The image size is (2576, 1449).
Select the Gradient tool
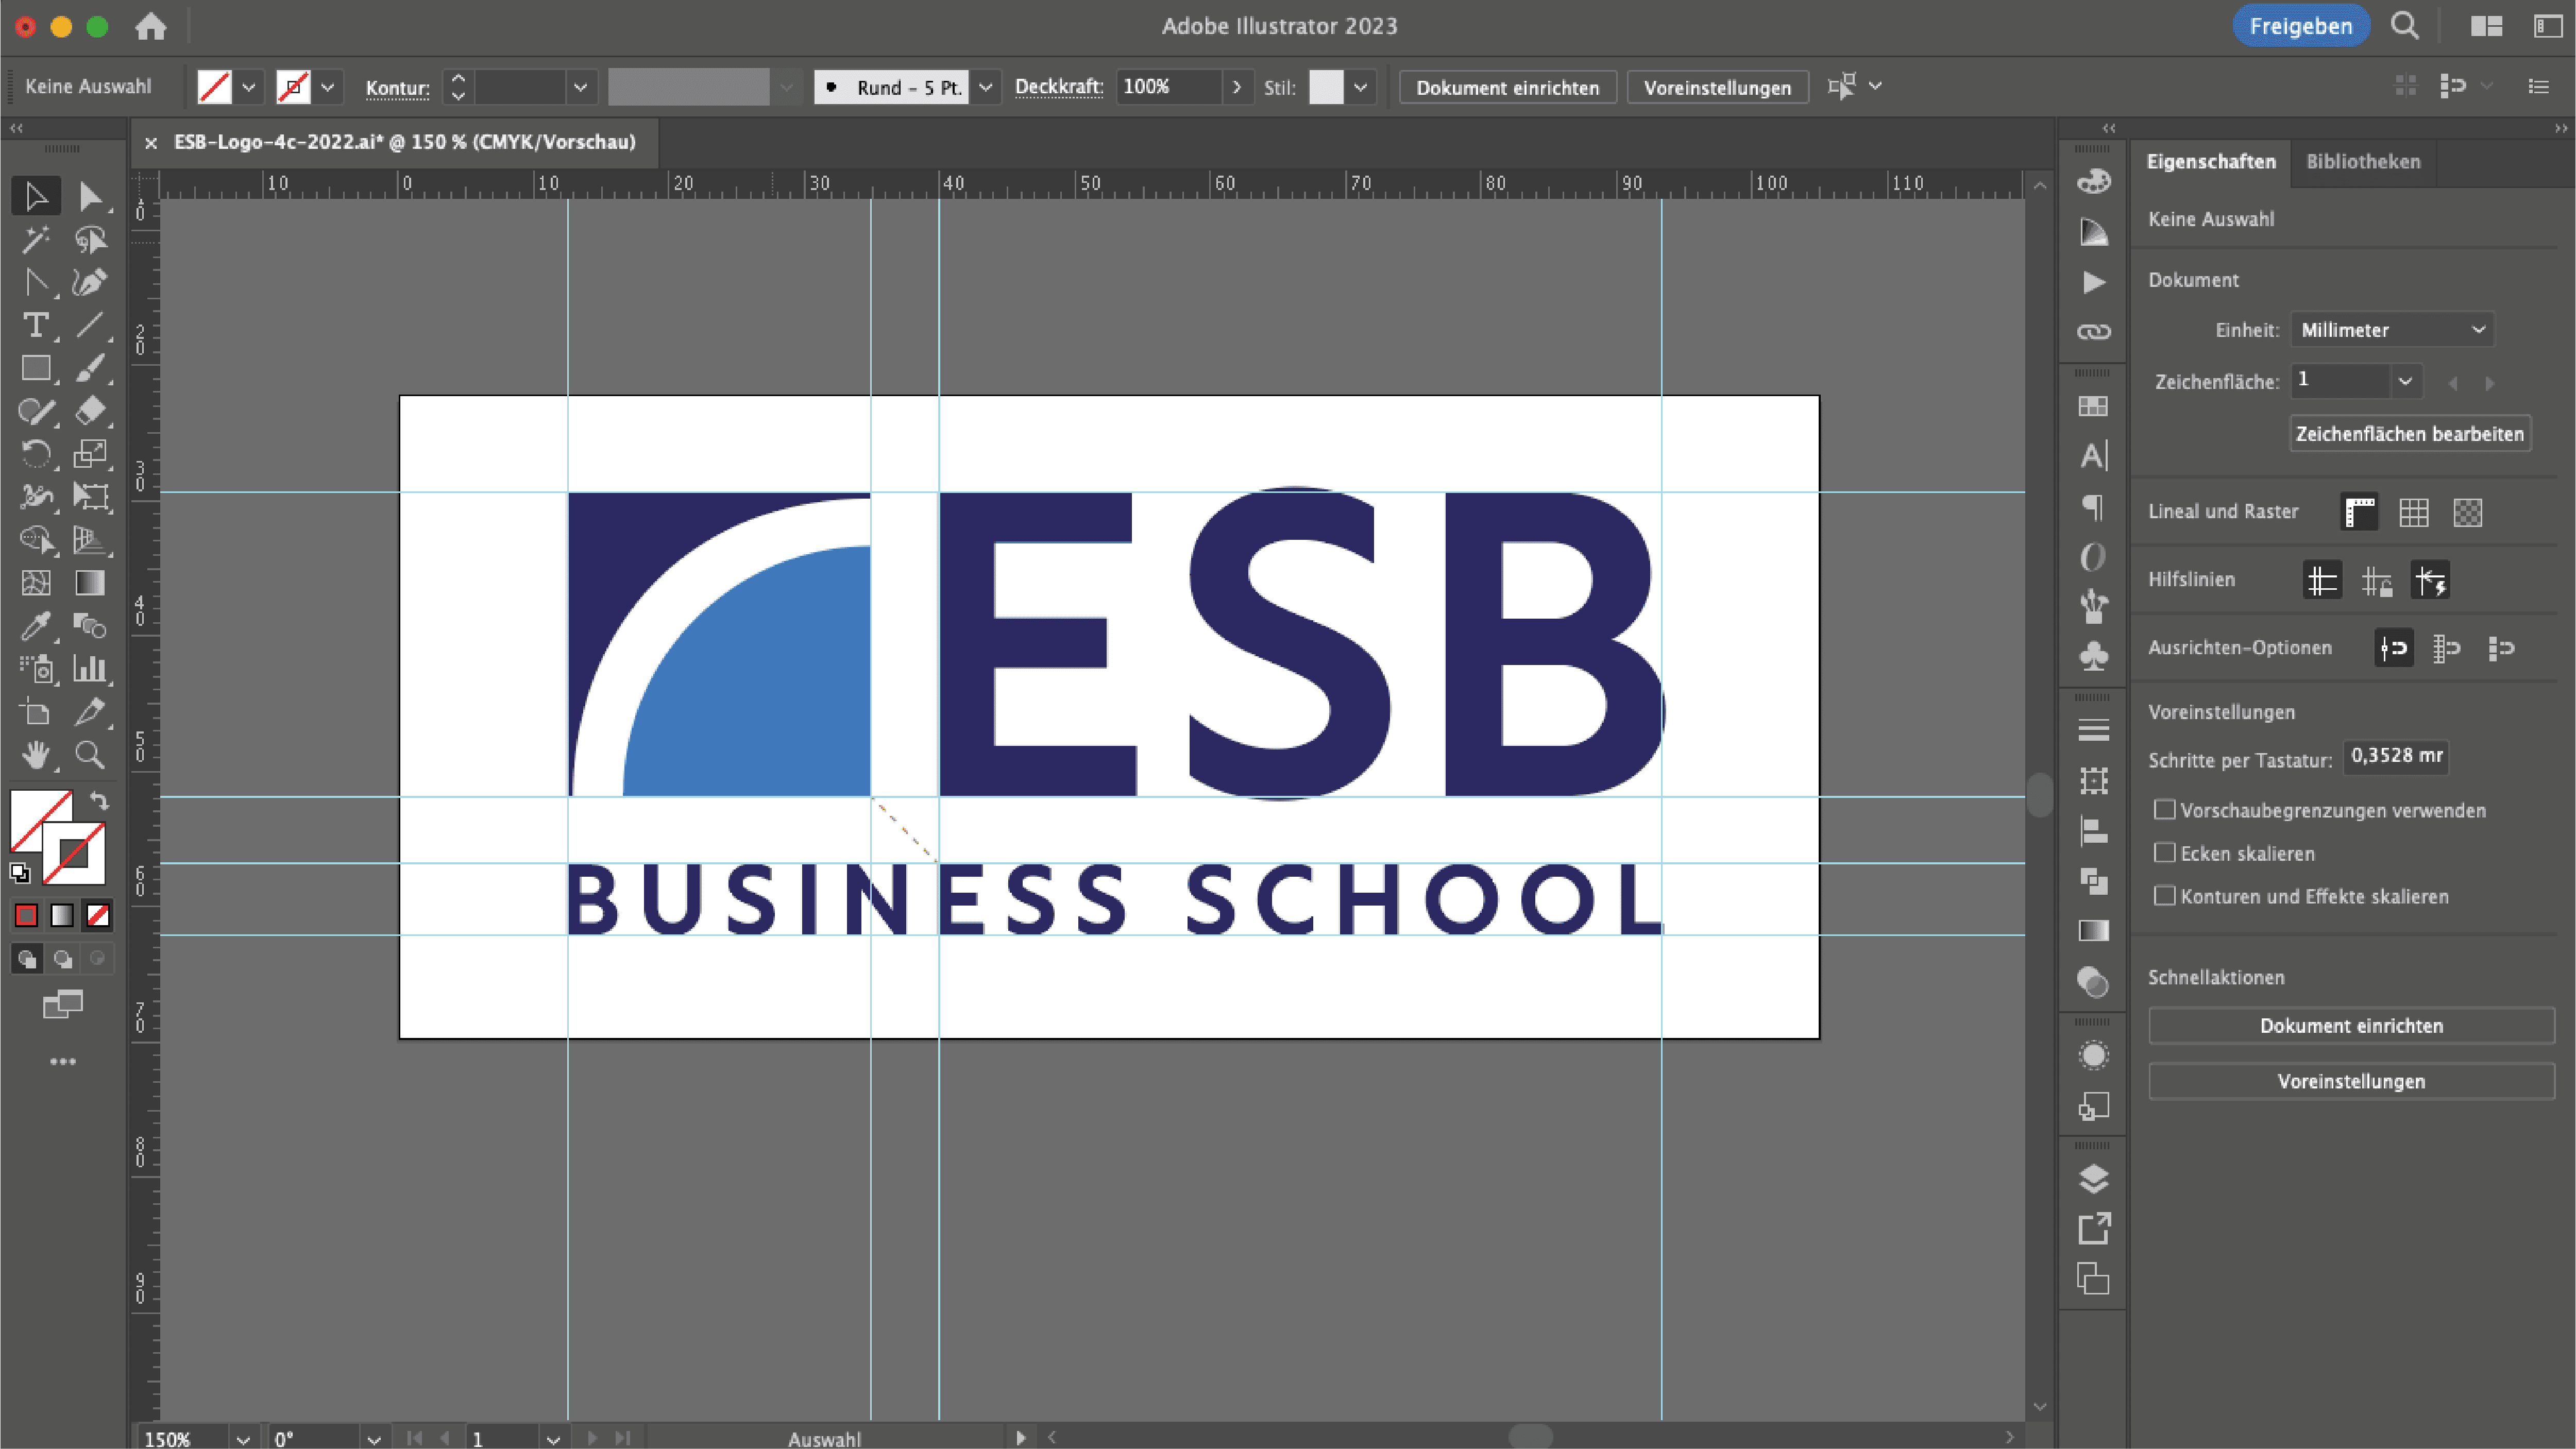pos(90,583)
